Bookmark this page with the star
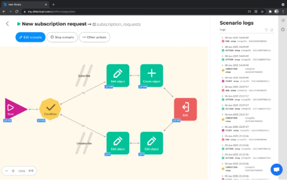287x180 pixels. pos(262,12)
